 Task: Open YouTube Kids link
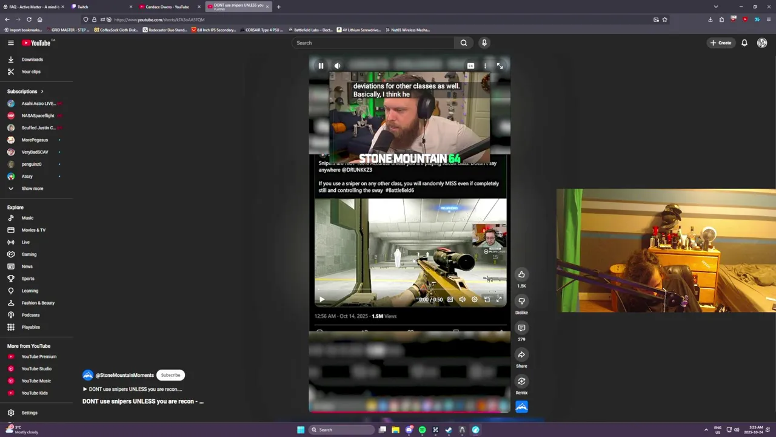click(x=35, y=393)
